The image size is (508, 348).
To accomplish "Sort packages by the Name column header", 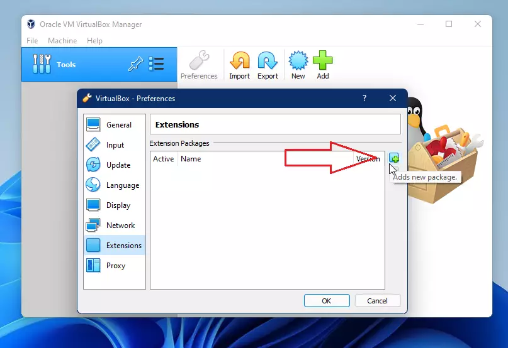I will click(x=265, y=159).
